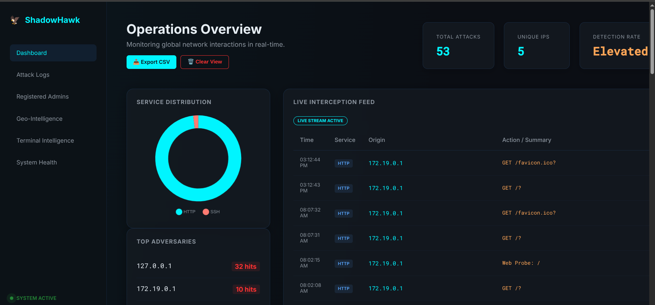This screenshot has height=305, width=655.
Task: Click the trash icon on Clear View
Action: click(x=191, y=62)
